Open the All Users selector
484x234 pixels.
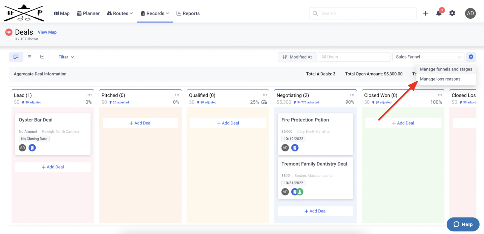point(354,57)
